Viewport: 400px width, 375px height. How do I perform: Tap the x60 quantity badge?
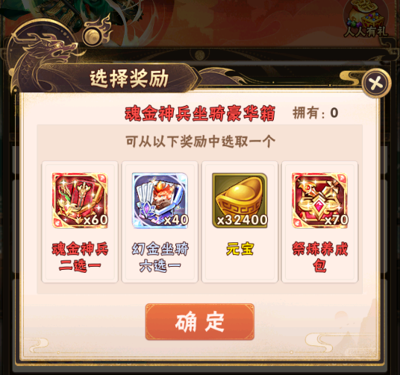pyautogui.click(x=96, y=220)
